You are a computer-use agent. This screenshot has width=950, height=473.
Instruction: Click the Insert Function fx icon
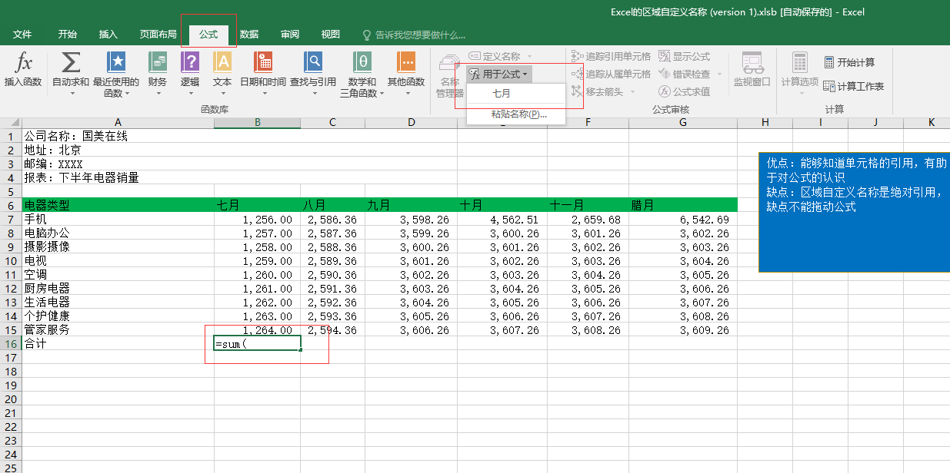coord(23,64)
